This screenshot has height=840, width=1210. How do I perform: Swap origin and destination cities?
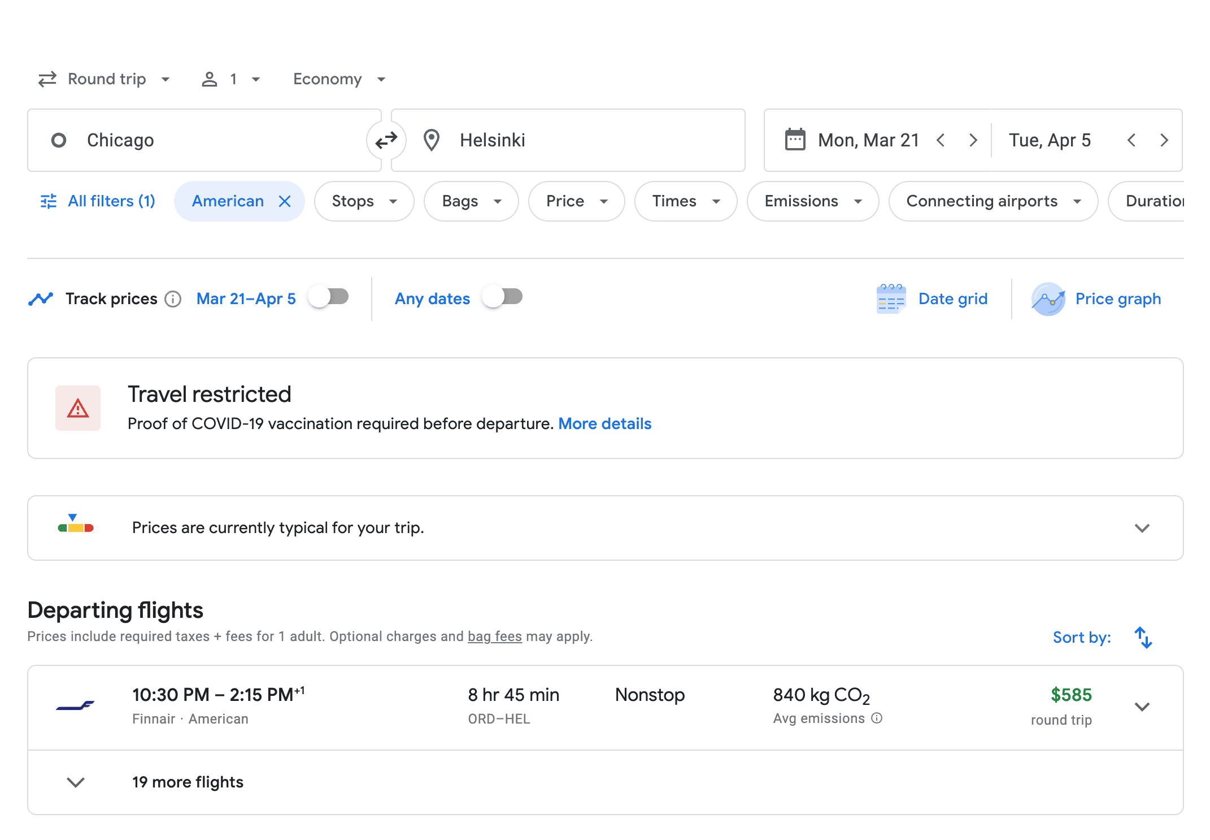pos(386,140)
